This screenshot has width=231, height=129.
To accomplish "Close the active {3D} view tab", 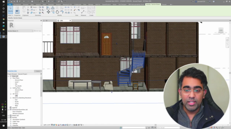I will click(70, 21).
